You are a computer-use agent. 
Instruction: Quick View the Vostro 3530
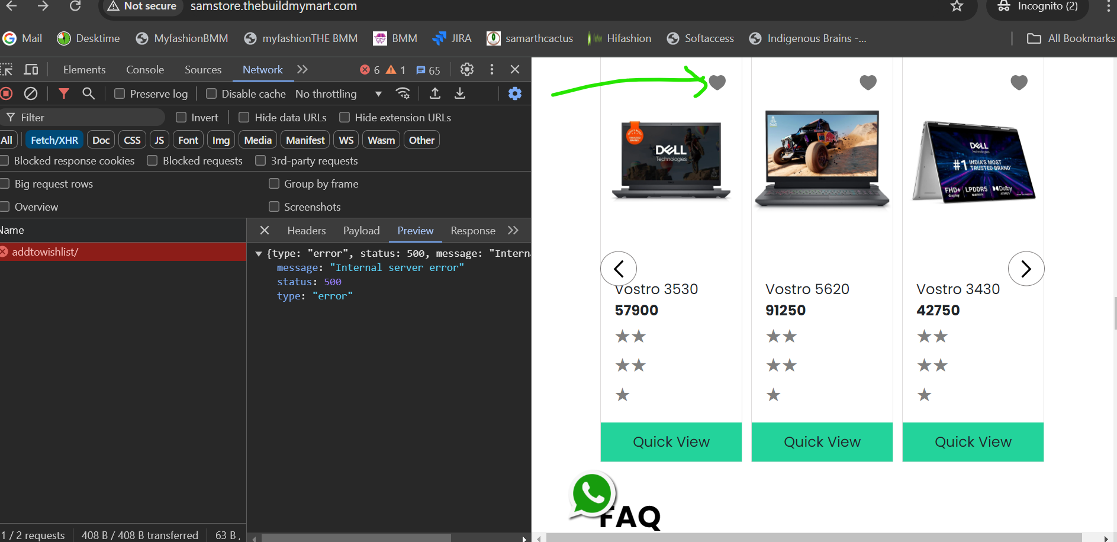coord(671,442)
